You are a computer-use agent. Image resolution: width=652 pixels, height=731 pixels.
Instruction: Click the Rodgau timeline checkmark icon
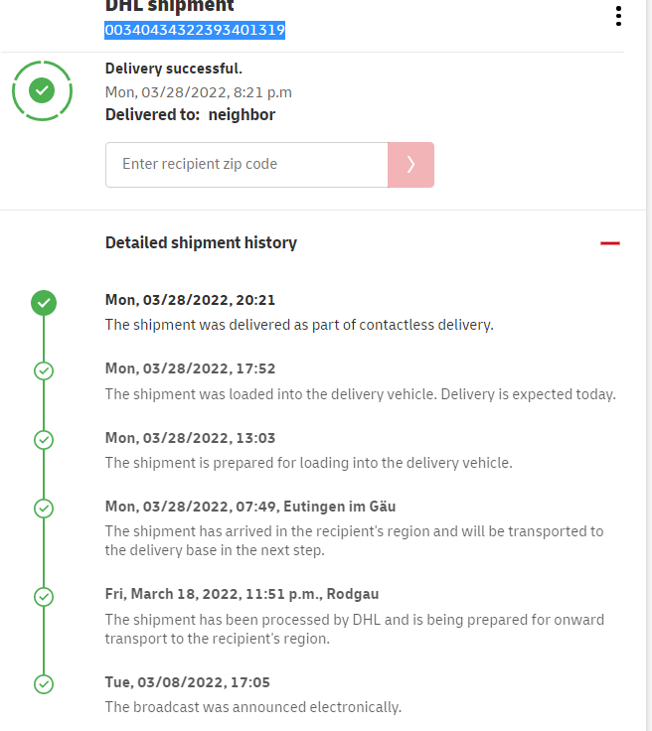(x=44, y=596)
